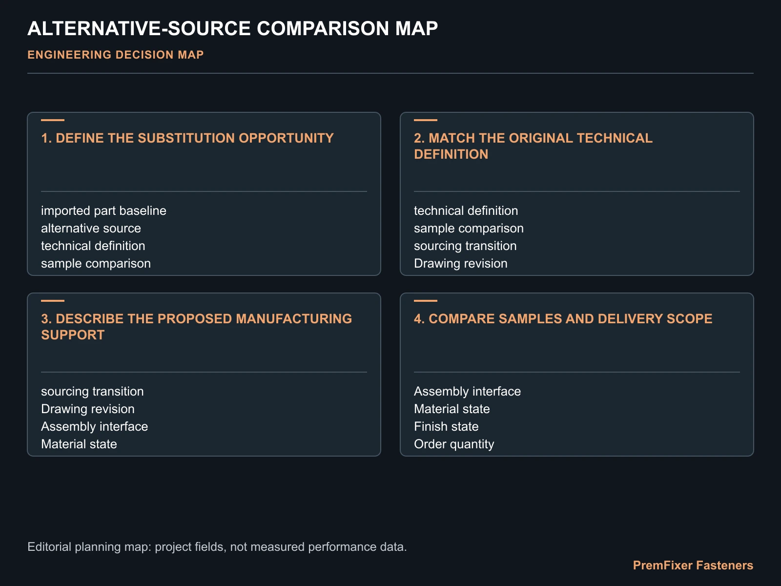Click 'Order quantity' in card 4
781x586 pixels.
(454, 444)
